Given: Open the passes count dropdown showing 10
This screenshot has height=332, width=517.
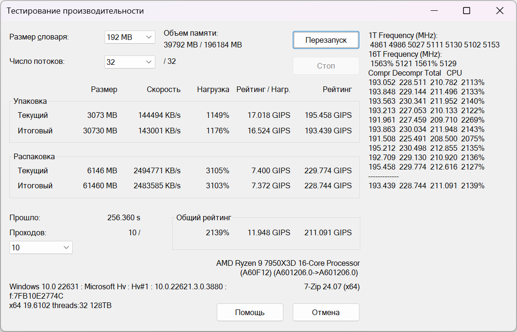Looking at the screenshot, I should point(41,247).
